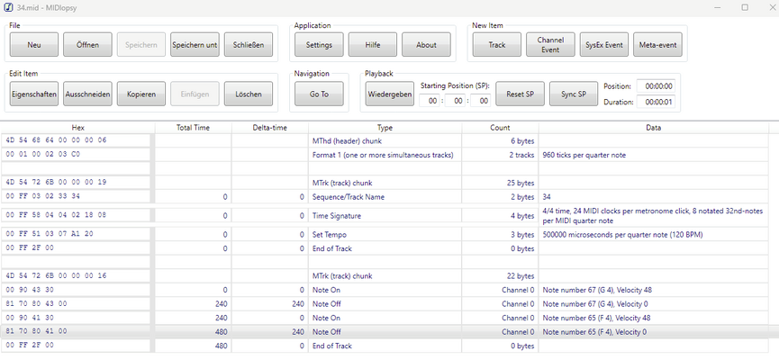This screenshot has width=779, height=360.
Task: Add a new Track item
Action: [x=497, y=45]
